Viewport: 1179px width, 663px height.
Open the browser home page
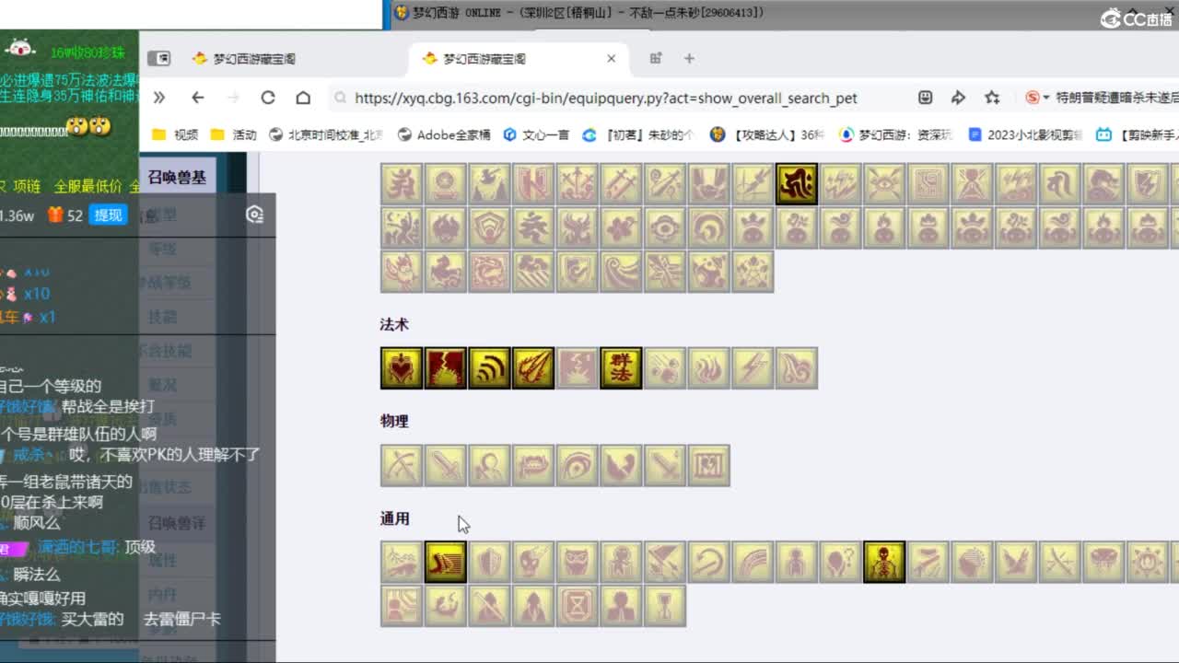[303, 98]
